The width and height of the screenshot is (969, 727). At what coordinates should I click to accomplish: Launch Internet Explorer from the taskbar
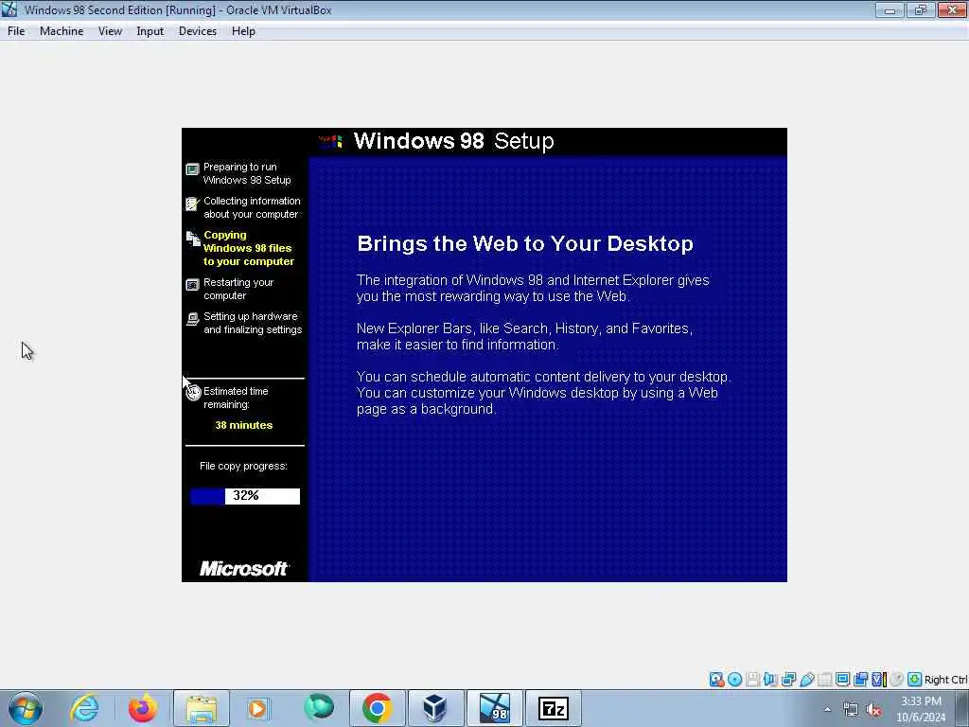point(84,708)
